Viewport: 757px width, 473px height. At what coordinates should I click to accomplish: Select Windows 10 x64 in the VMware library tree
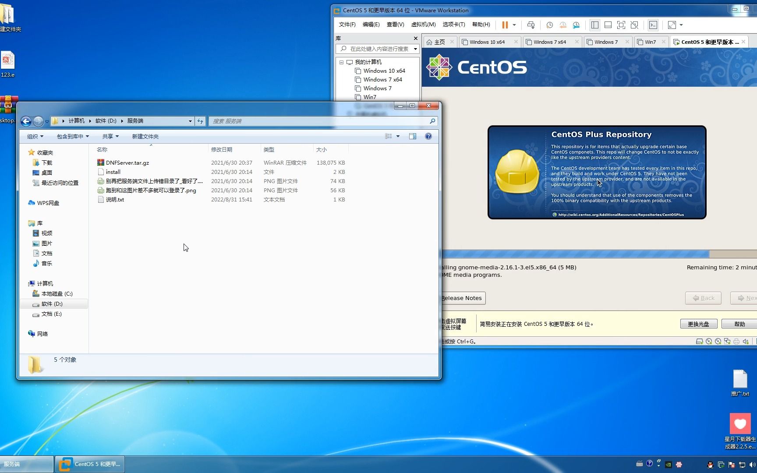click(x=384, y=71)
